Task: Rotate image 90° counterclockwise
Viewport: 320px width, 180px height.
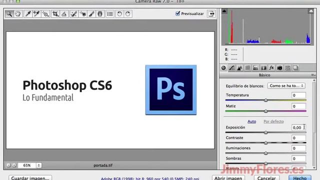Action: 119,14
